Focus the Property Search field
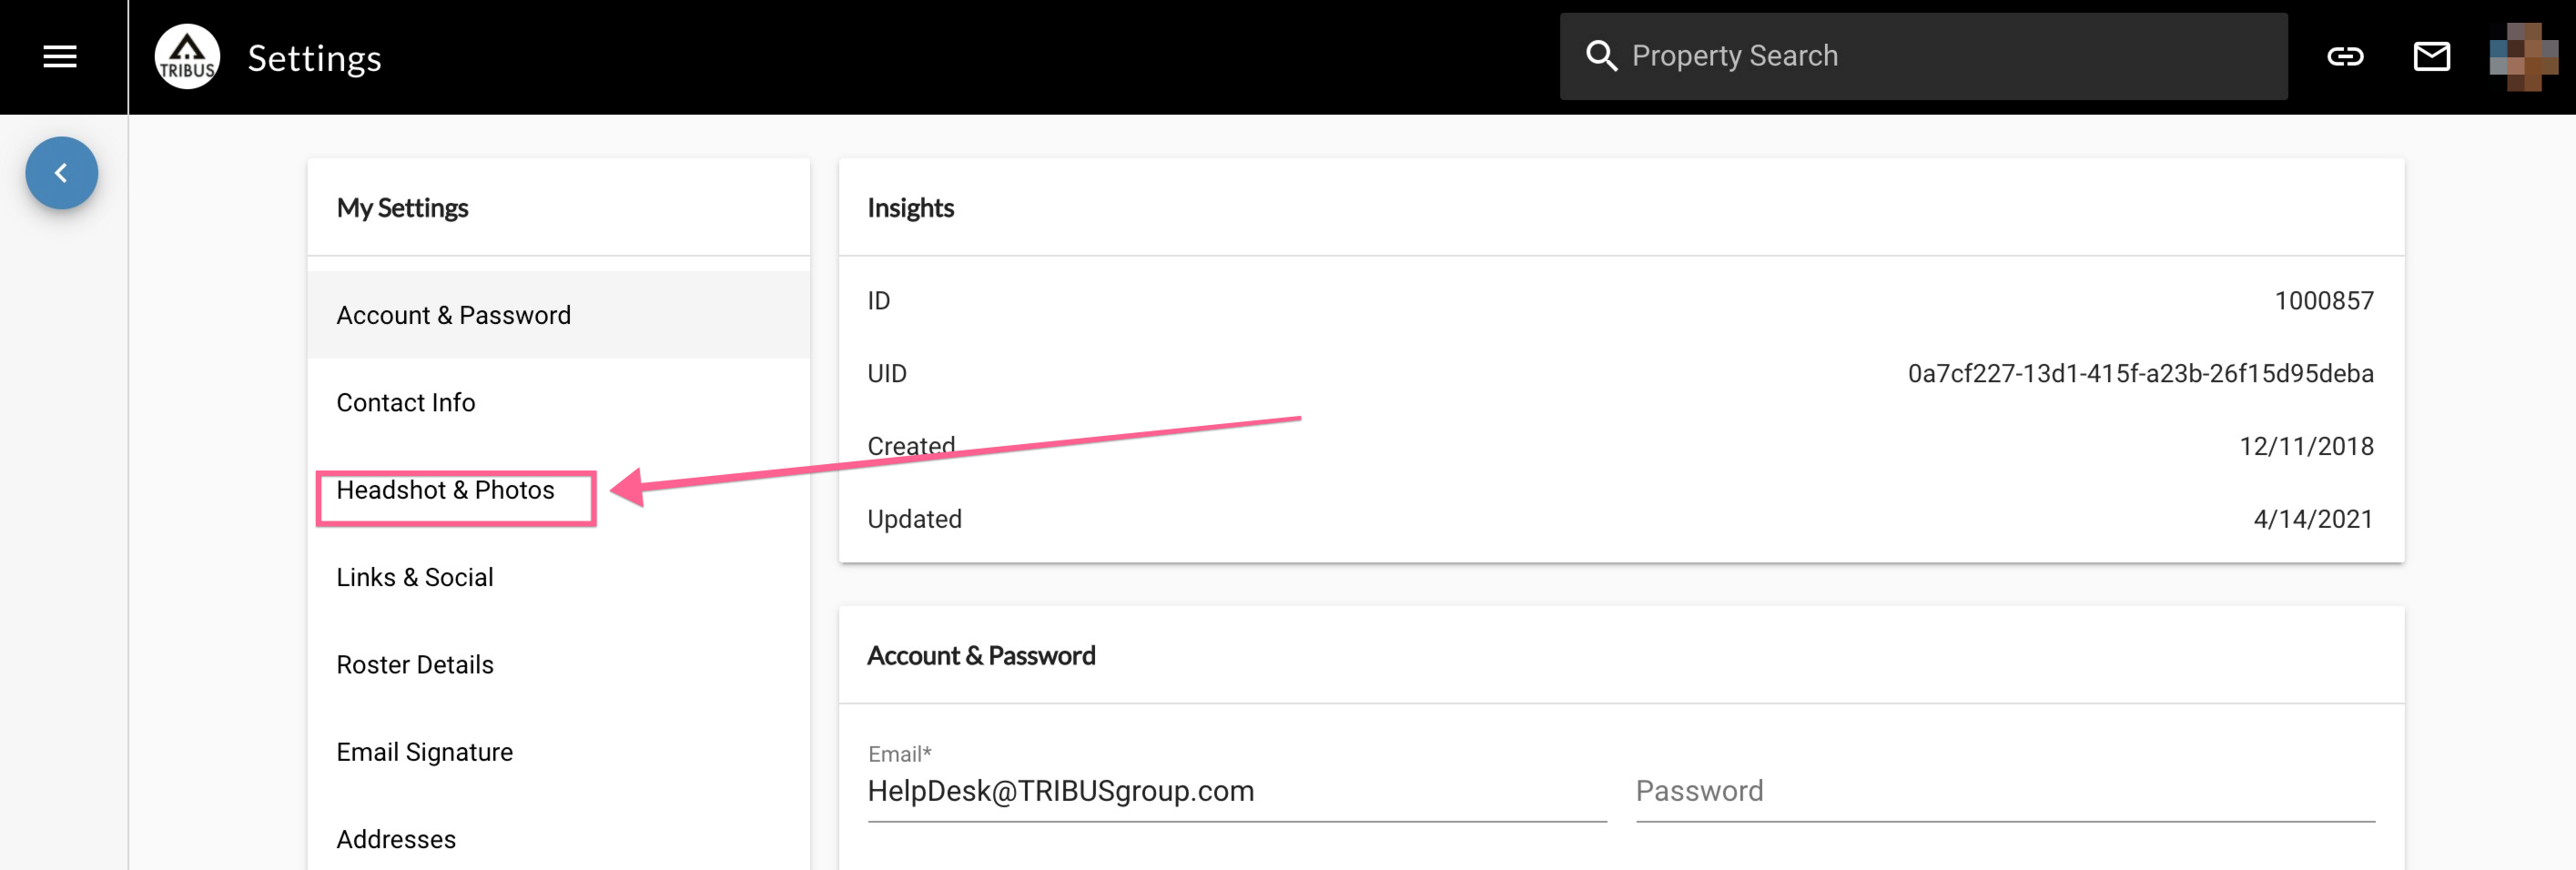Viewport: 2576px width, 870px height. tap(1923, 56)
